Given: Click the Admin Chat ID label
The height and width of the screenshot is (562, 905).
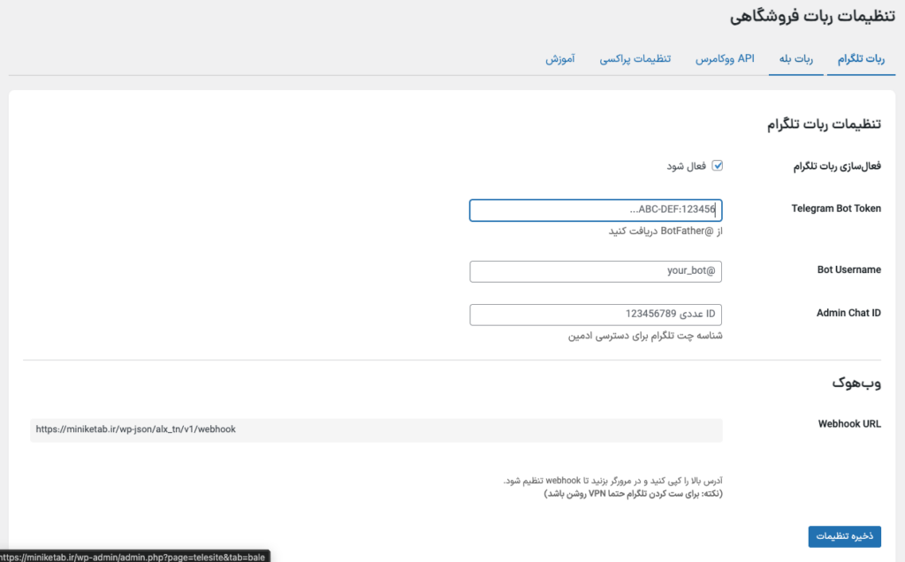Looking at the screenshot, I should coord(848,313).
